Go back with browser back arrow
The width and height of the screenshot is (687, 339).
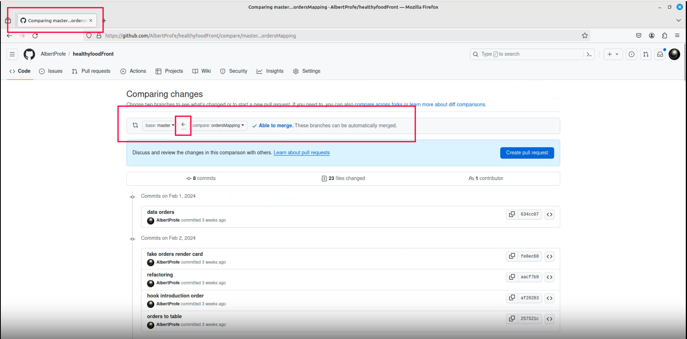10,36
